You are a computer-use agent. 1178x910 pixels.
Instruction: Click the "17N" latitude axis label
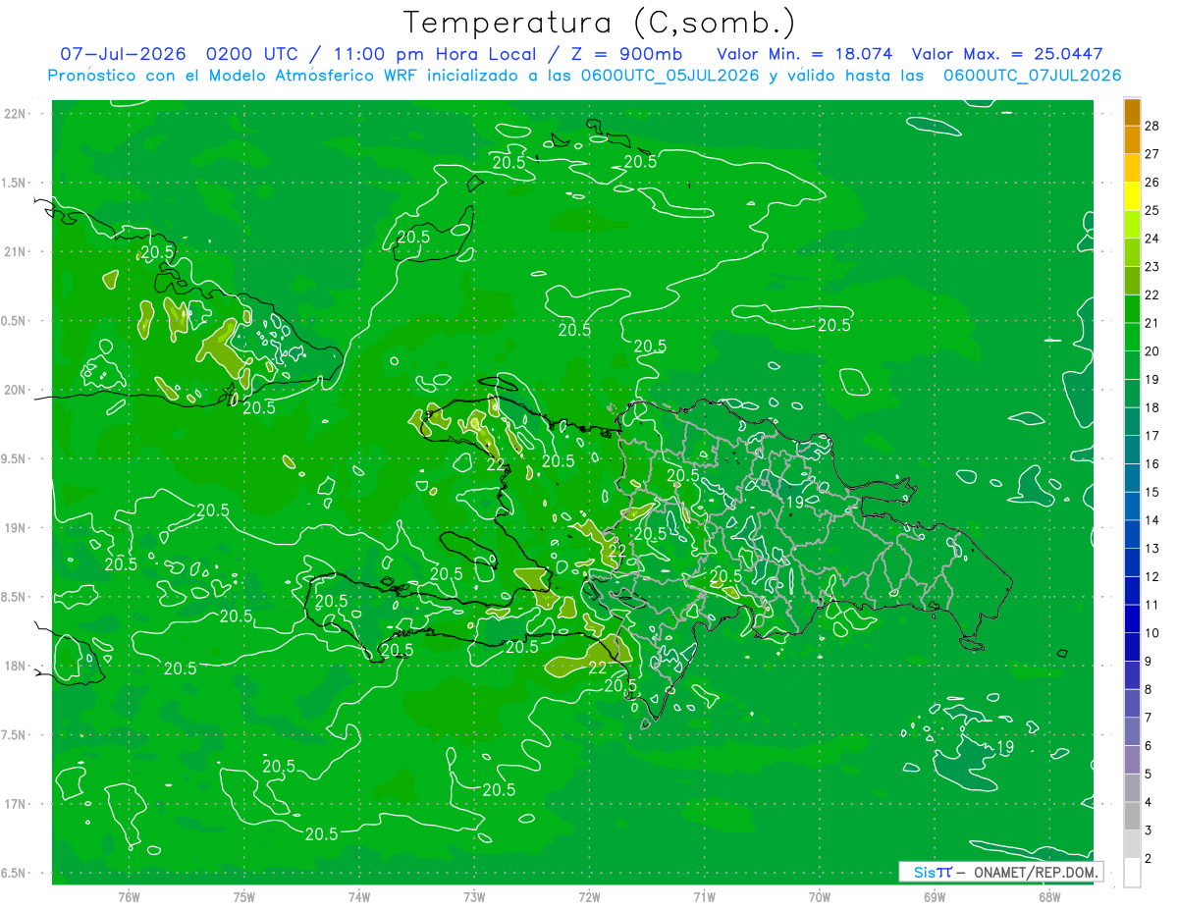[15, 804]
